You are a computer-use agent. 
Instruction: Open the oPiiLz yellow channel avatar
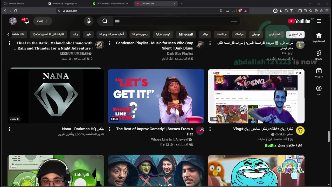coord(300,131)
